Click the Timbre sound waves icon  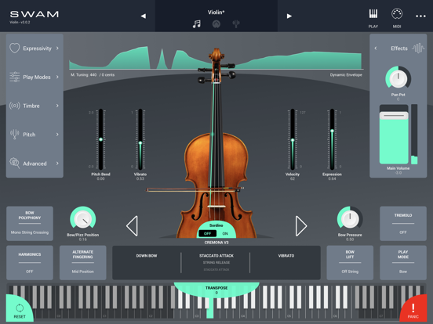pyautogui.click(x=15, y=106)
